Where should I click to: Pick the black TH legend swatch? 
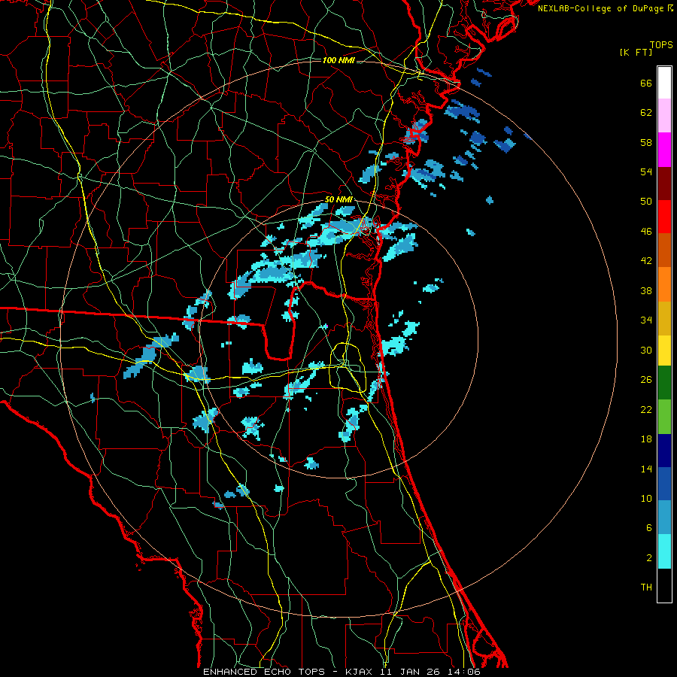[664, 585]
